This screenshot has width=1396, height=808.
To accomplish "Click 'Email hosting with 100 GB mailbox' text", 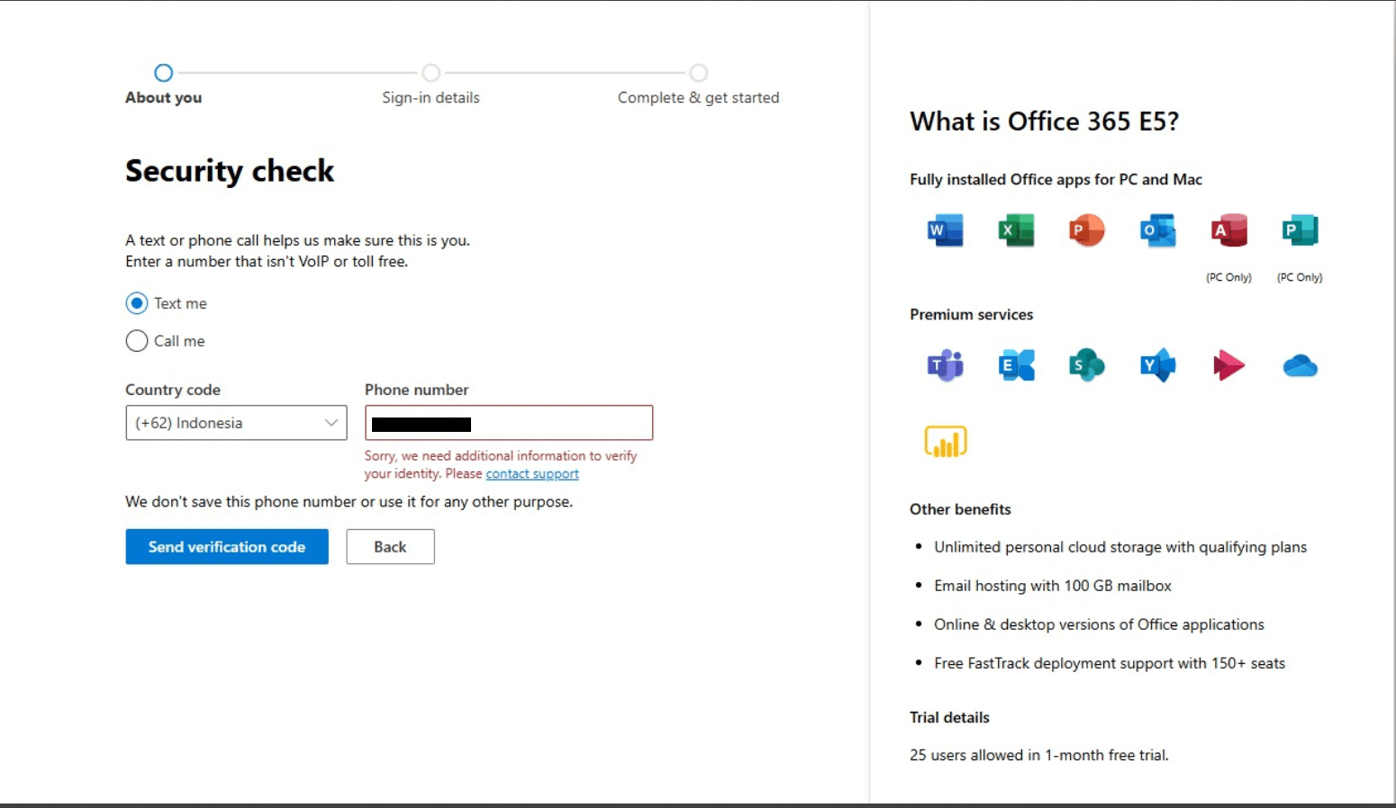I will pyautogui.click(x=1053, y=586).
